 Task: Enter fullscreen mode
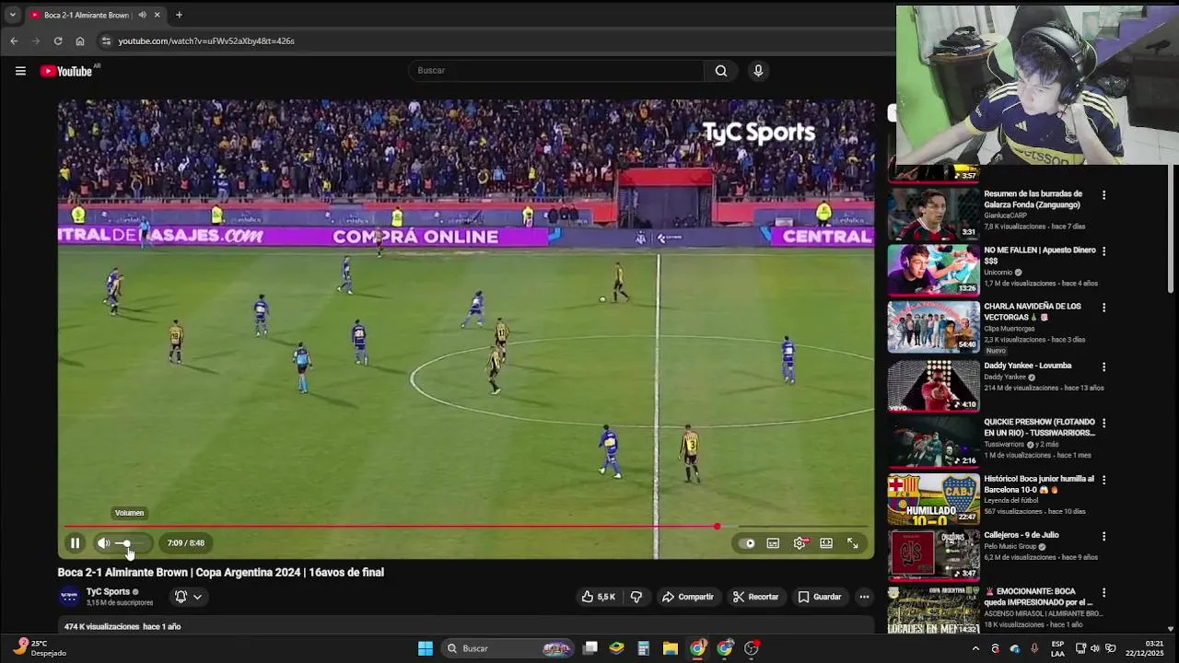coord(853,543)
